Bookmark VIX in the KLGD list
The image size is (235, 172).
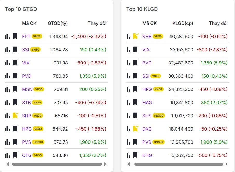[135, 49]
